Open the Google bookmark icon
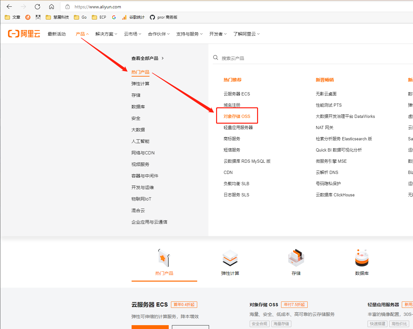This screenshot has height=329, width=413. (114, 17)
